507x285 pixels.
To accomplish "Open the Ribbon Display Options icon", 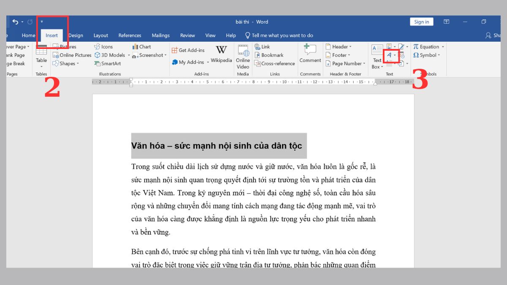I will [446, 22].
